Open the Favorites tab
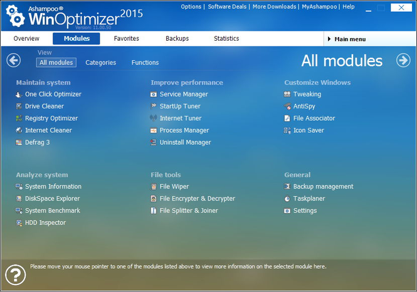This screenshot has height=292, width=417. pyautogui.click(x=126, y=38)
